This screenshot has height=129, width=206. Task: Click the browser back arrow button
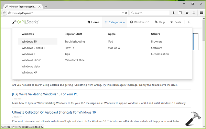click(x=4, y=13)
